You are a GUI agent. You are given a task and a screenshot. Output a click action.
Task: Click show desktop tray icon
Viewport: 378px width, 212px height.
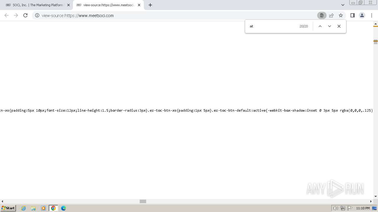(374, 208)
